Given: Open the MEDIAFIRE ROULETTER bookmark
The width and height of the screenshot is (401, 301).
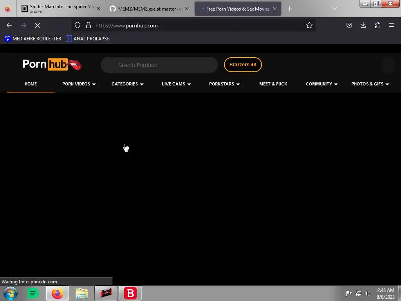Looking at the screenshot, I should (33, 39).
